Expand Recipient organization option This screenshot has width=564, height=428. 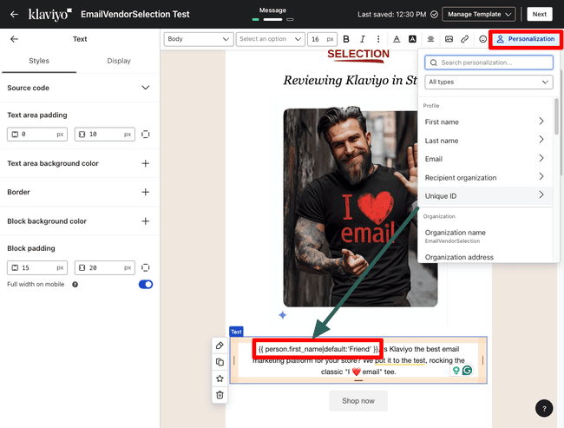pyautogui.click(x=485, y=177)
